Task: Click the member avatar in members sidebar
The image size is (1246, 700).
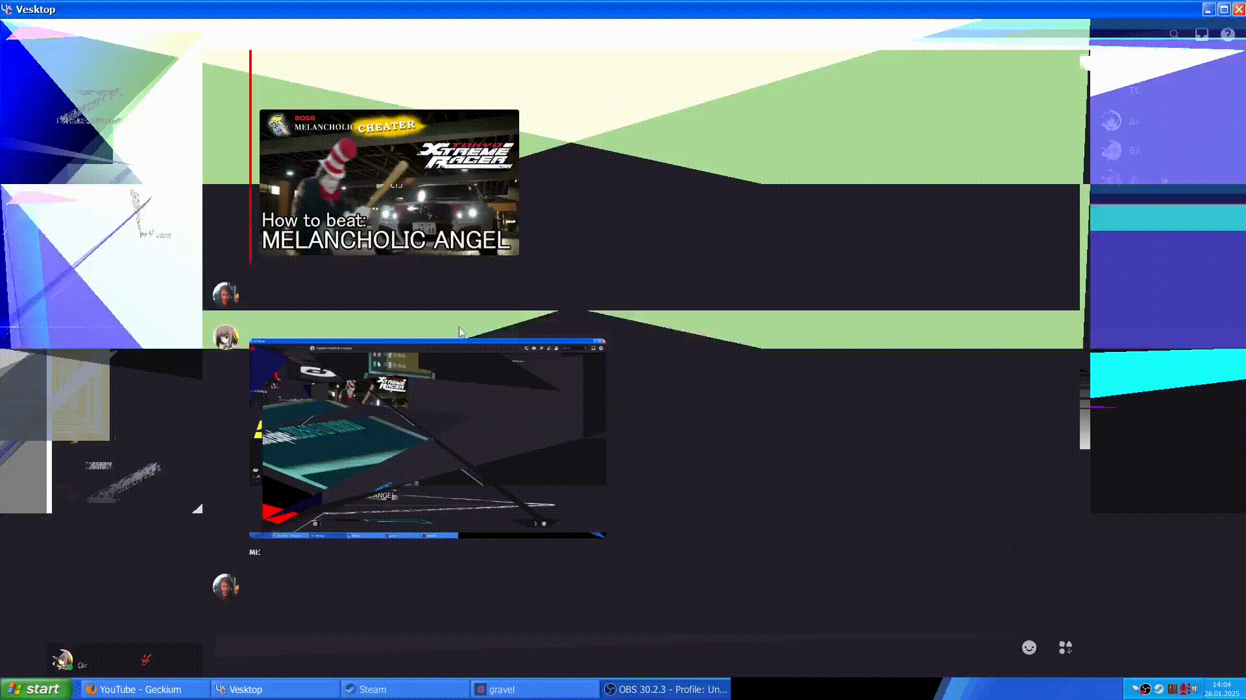Action: 1111,121
